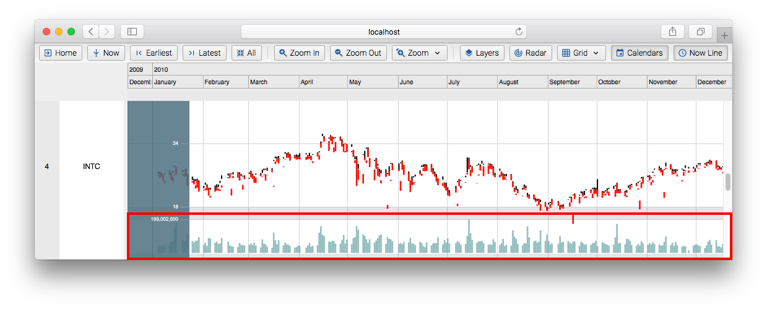Go to the Latest date
Viewport: 767px width, 309px height.
tap(205, 53)
